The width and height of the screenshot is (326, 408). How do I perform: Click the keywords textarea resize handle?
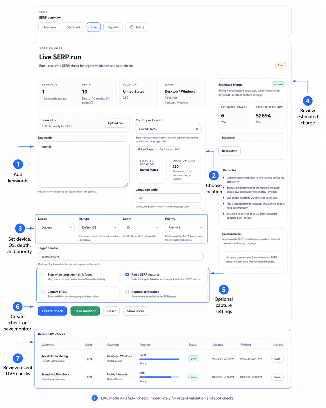pyautogui.click(x=126, y=185)
